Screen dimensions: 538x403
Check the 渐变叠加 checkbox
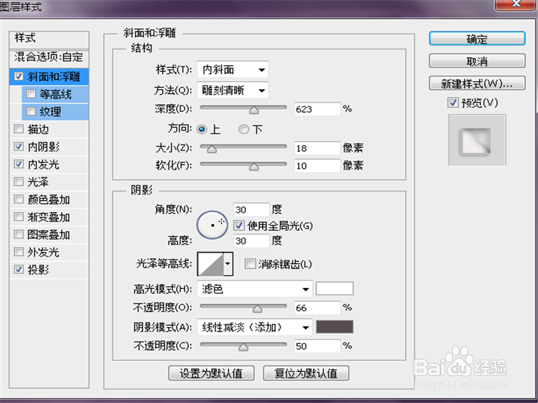pos(19,217)
